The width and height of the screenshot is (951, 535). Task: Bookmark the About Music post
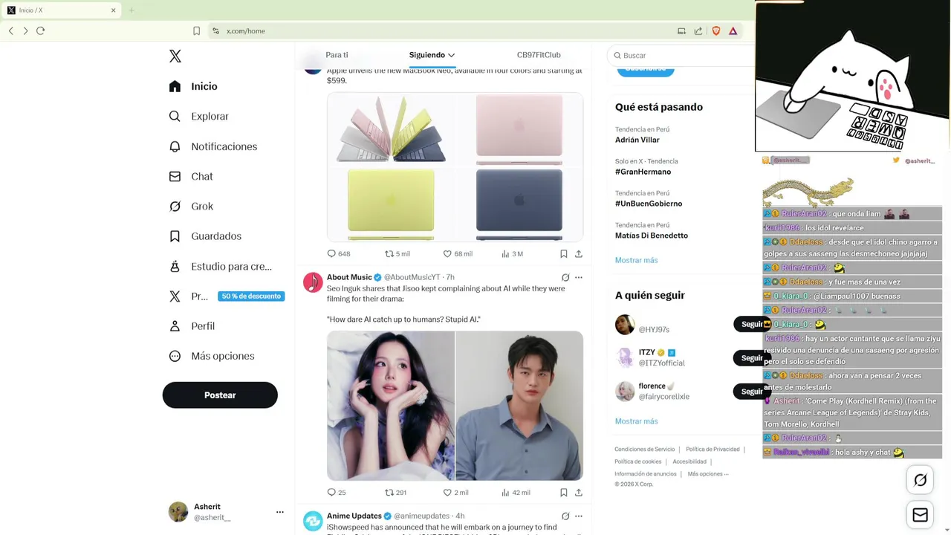coord(564,492)
